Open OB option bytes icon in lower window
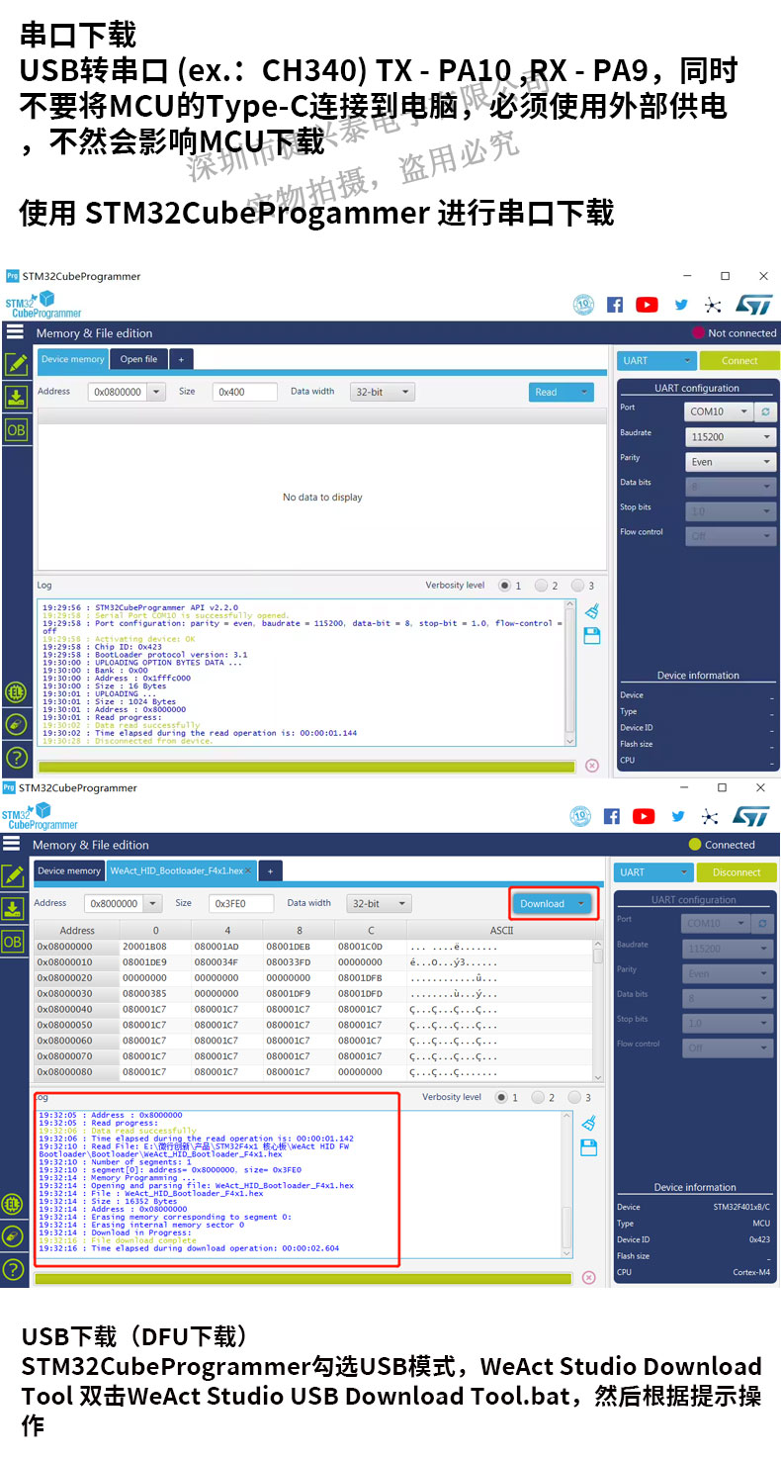Viewport: 781px width, 1459px height. tap(13, 941)
